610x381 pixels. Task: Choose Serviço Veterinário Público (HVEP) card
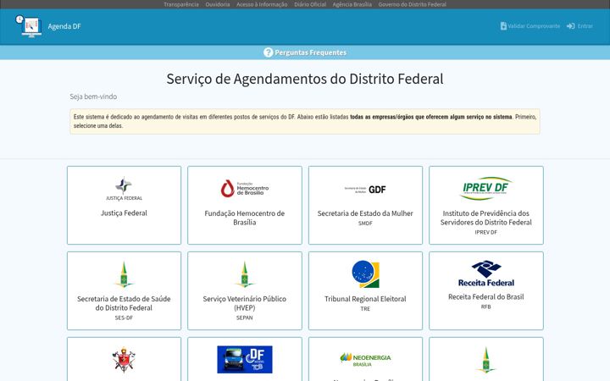click(x=245, y=290)
